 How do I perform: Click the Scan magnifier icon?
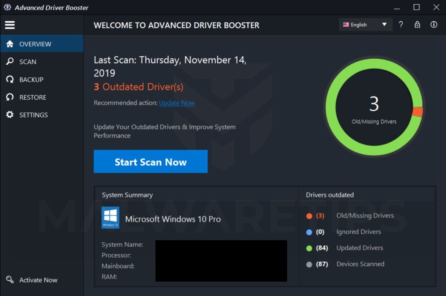(x=10, y=61)
